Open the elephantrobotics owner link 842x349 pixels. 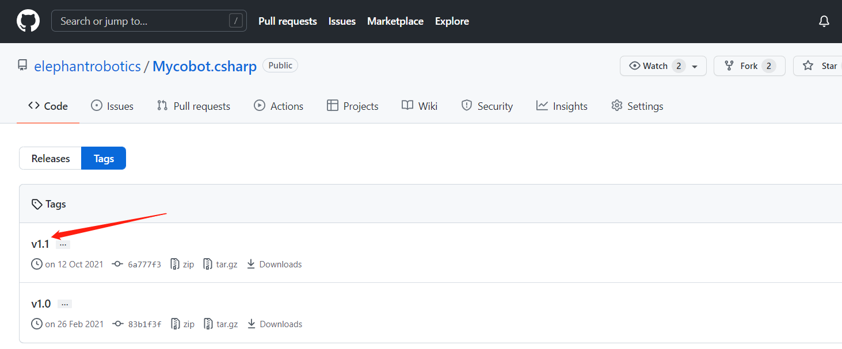click(x=87, y=66)
